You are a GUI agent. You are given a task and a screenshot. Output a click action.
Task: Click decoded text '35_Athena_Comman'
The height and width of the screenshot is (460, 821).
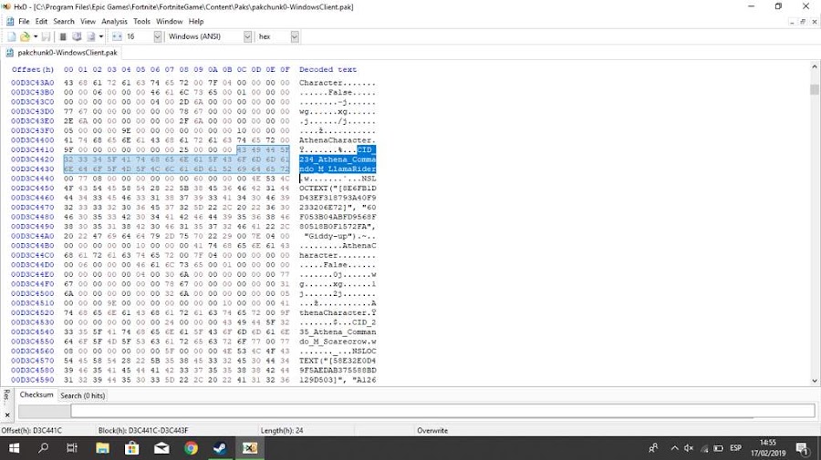point(338,332)
